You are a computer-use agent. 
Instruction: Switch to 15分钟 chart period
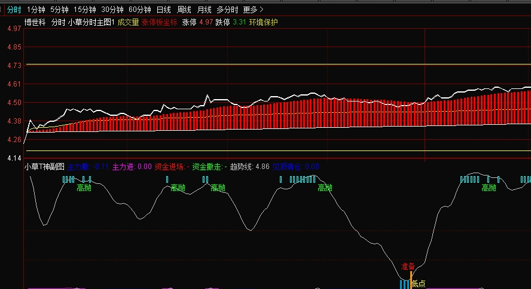click(84, 10)
